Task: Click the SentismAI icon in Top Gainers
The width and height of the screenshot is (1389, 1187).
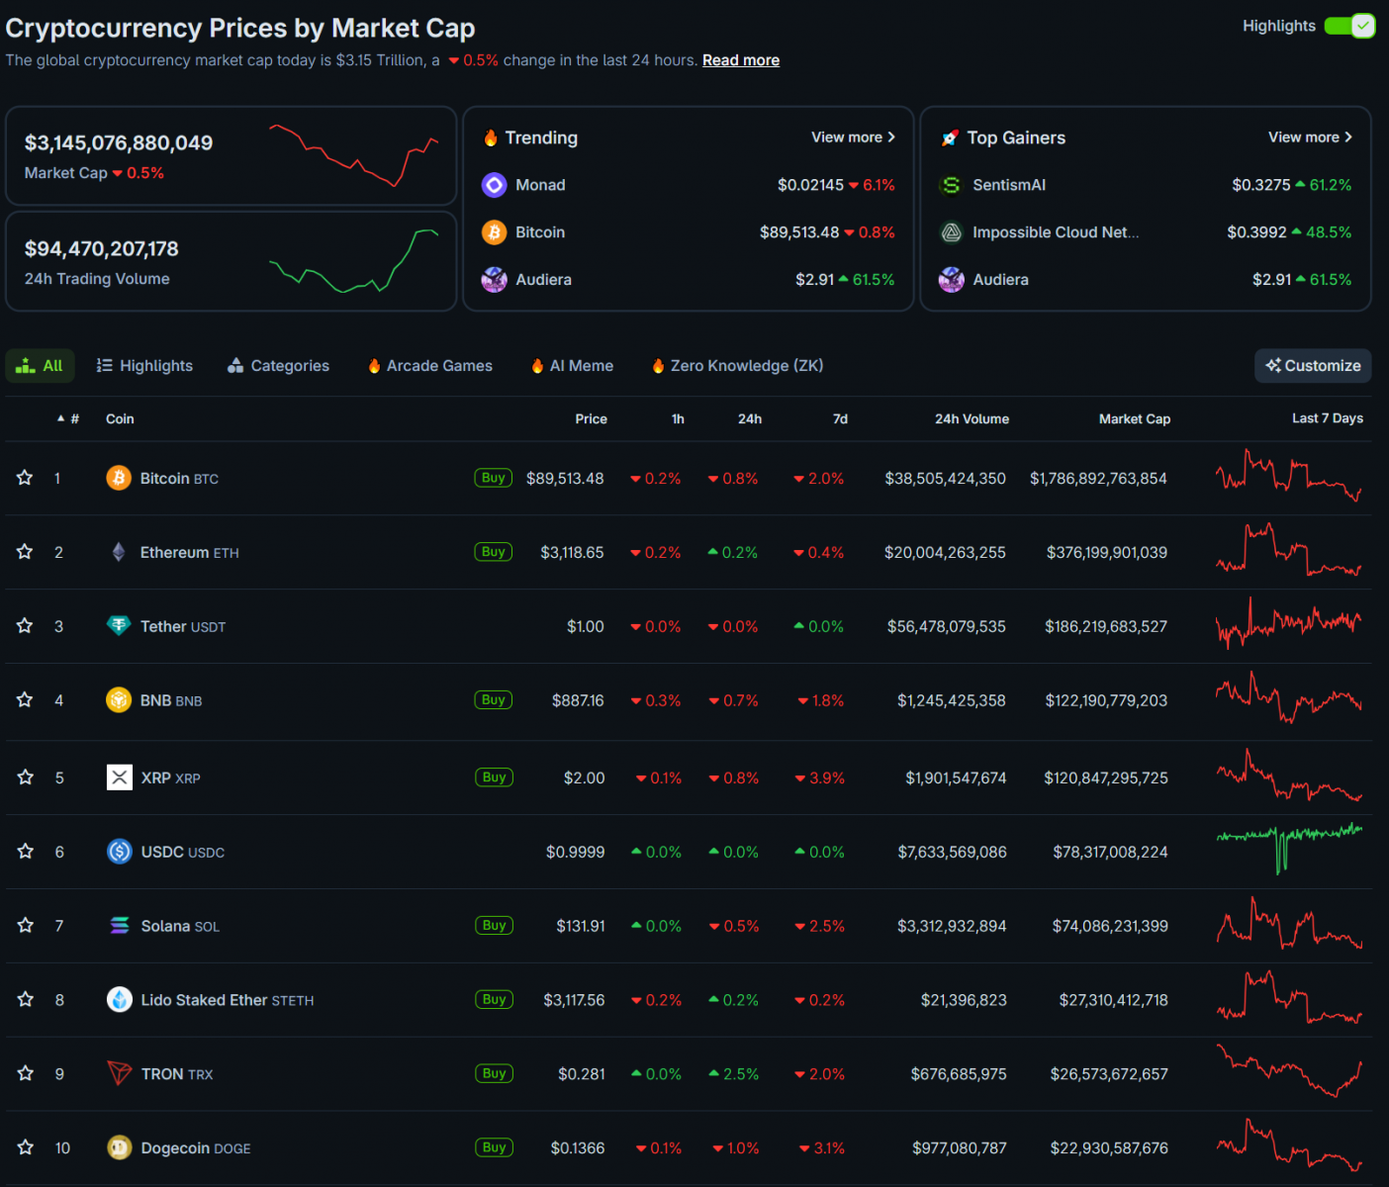Action: coord(951,185)
